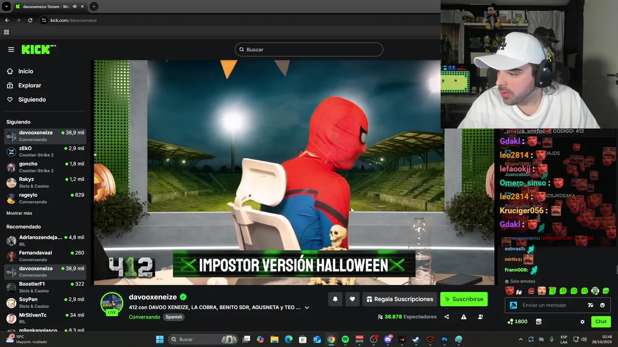Click Regala Suscripciones button
The width and height of the screenshot is (618, 347).
(x=400, y=299)
